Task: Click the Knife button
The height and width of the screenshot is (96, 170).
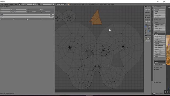Action: 157,53
